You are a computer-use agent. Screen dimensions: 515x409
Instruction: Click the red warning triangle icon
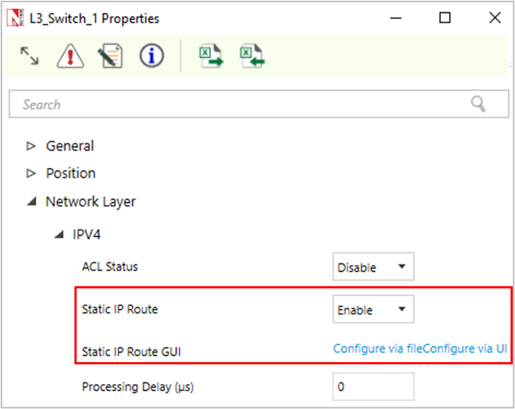coord(70,56)
